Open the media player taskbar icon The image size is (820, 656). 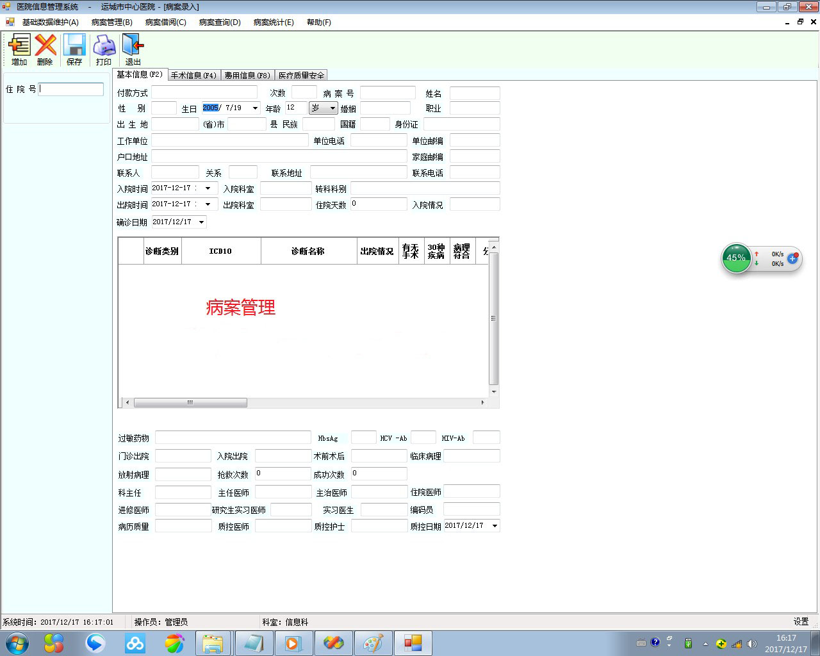coord(293,643)
